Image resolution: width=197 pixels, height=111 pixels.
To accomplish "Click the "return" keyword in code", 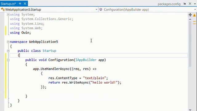I will coord(54,82).
